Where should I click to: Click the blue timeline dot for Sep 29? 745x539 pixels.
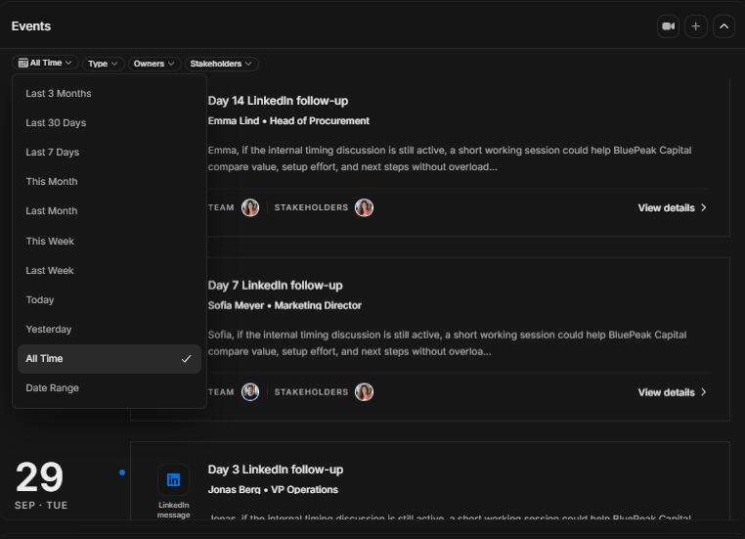click(122, 472)
